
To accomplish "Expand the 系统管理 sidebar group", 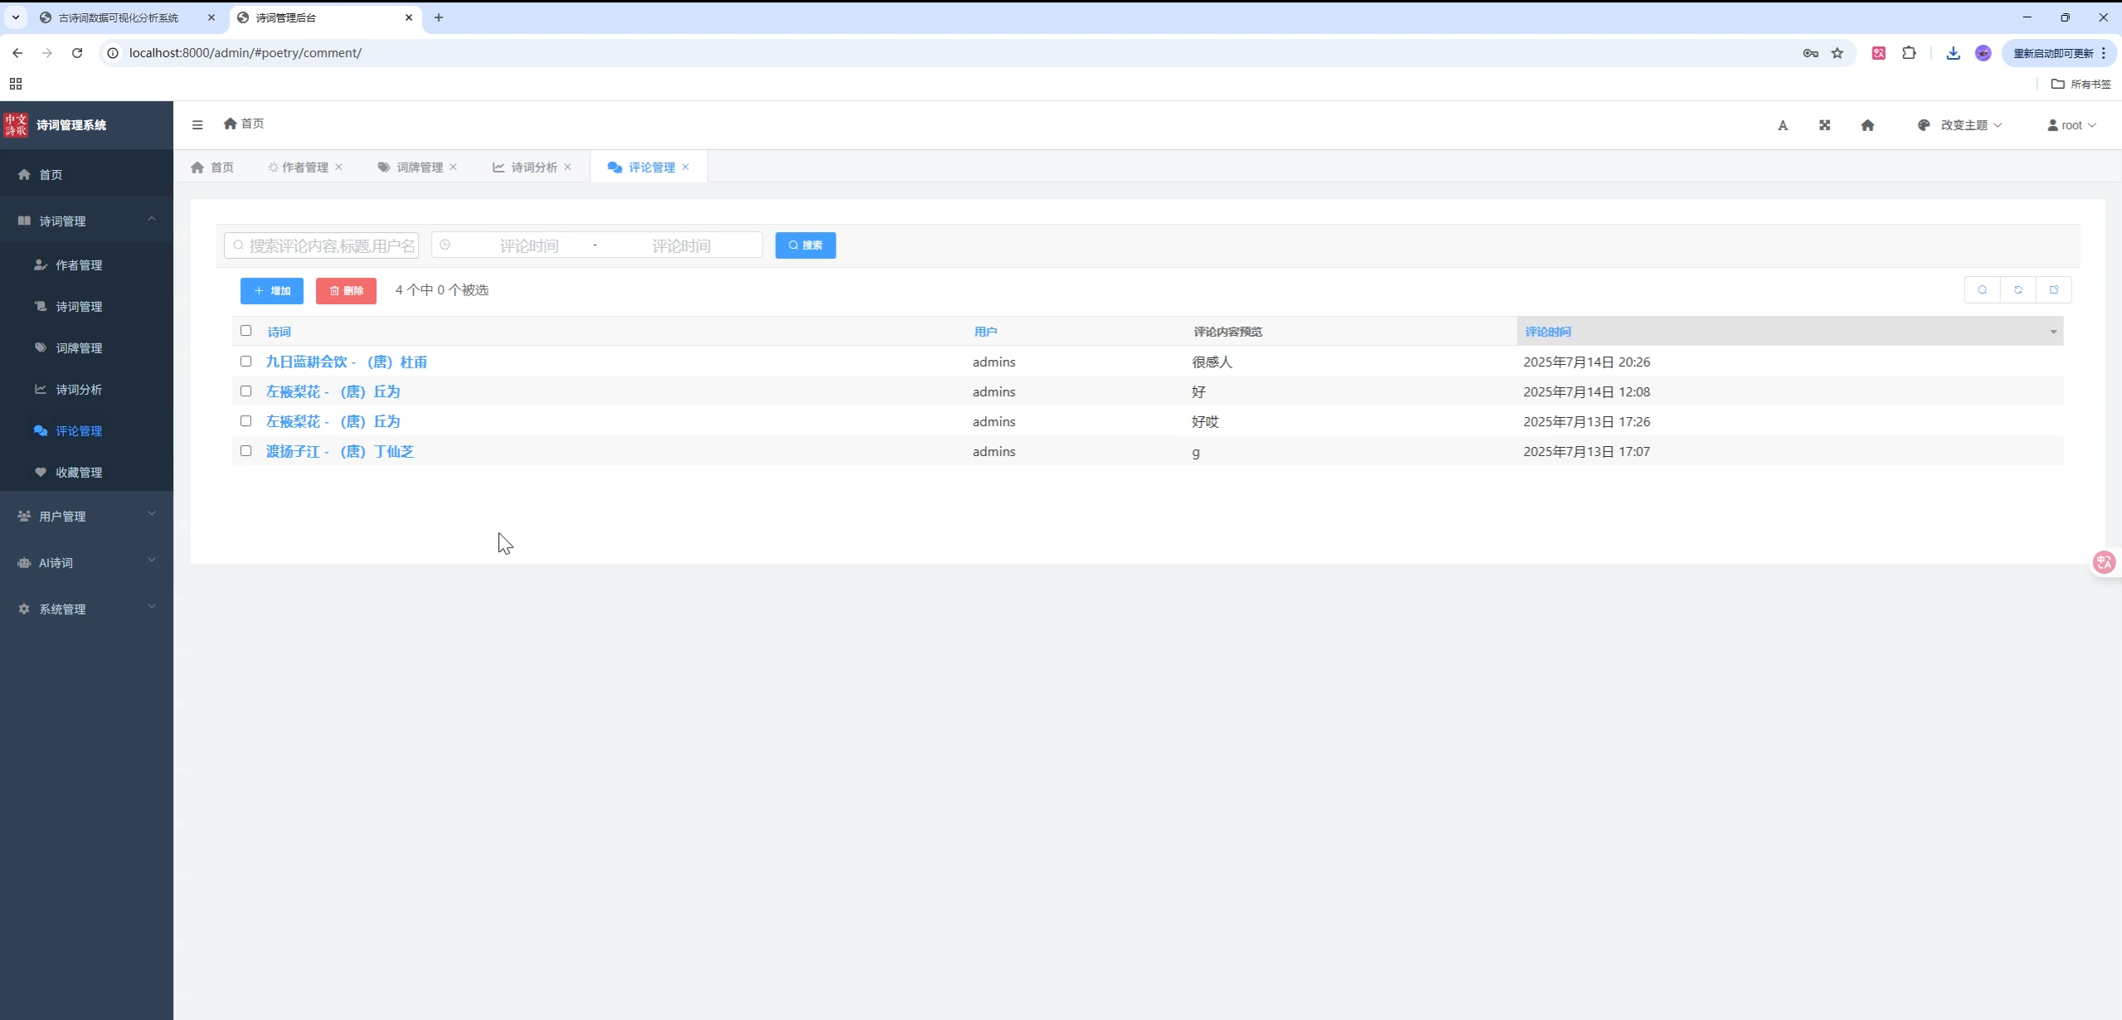I will point(86,609).
